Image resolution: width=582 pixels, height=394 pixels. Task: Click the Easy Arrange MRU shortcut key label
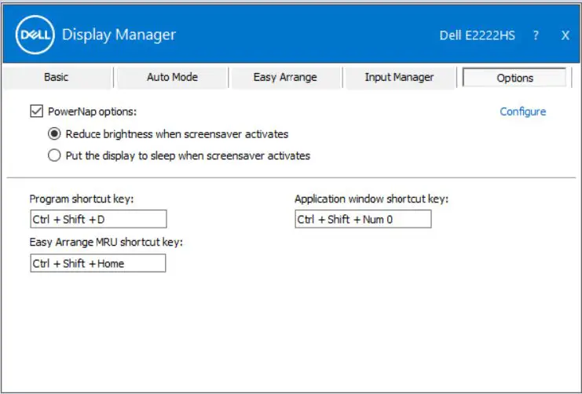click(x=106, y=243)
